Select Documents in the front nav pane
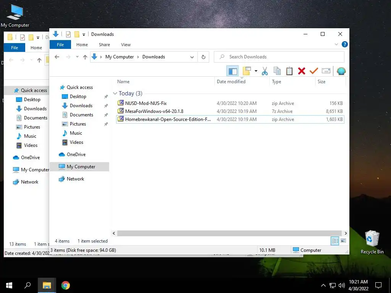 coord(81,114)
